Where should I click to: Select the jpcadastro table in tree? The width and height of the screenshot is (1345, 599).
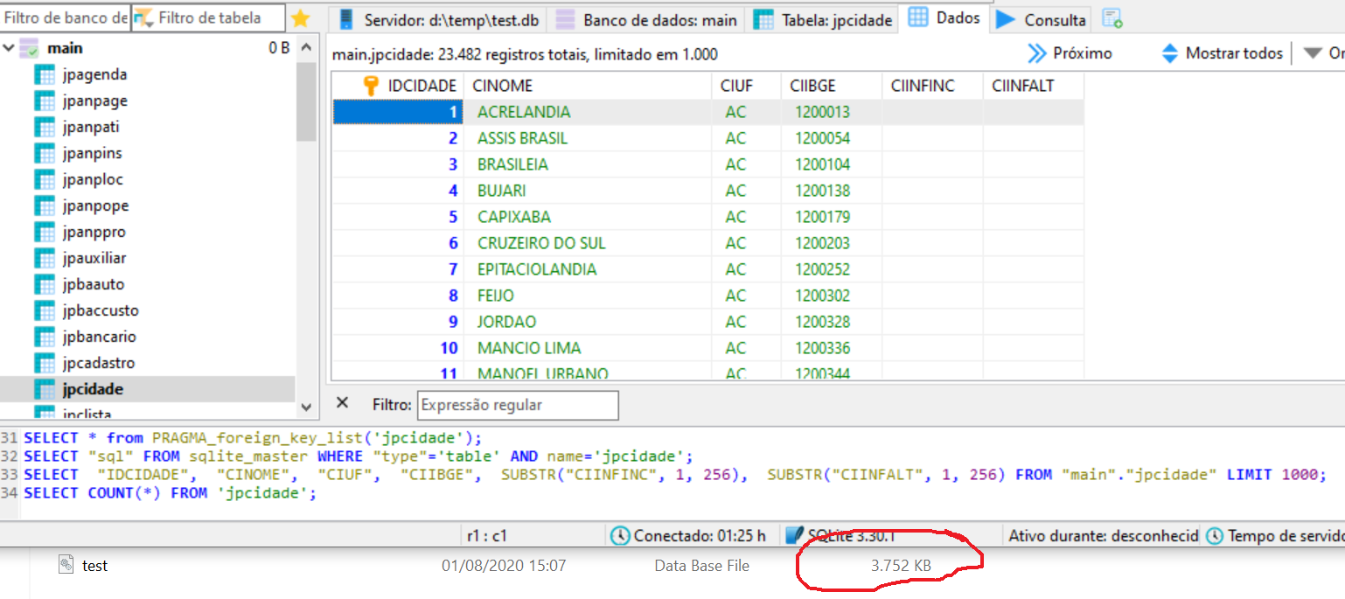coord(99,363)
